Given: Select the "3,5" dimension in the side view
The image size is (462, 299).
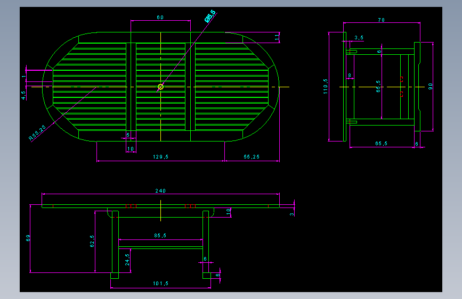Looking at the screenshot, I should [359, 38].
